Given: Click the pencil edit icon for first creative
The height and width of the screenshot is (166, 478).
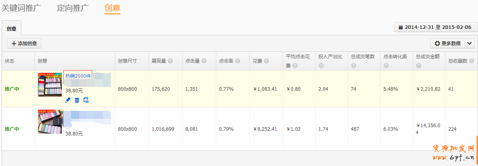Looking at the screenshot, I should (68, 100).
